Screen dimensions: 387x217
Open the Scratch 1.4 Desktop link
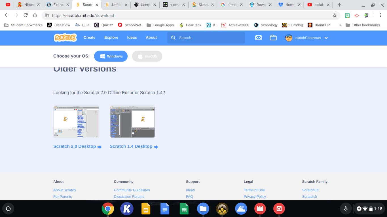point(134,146)
